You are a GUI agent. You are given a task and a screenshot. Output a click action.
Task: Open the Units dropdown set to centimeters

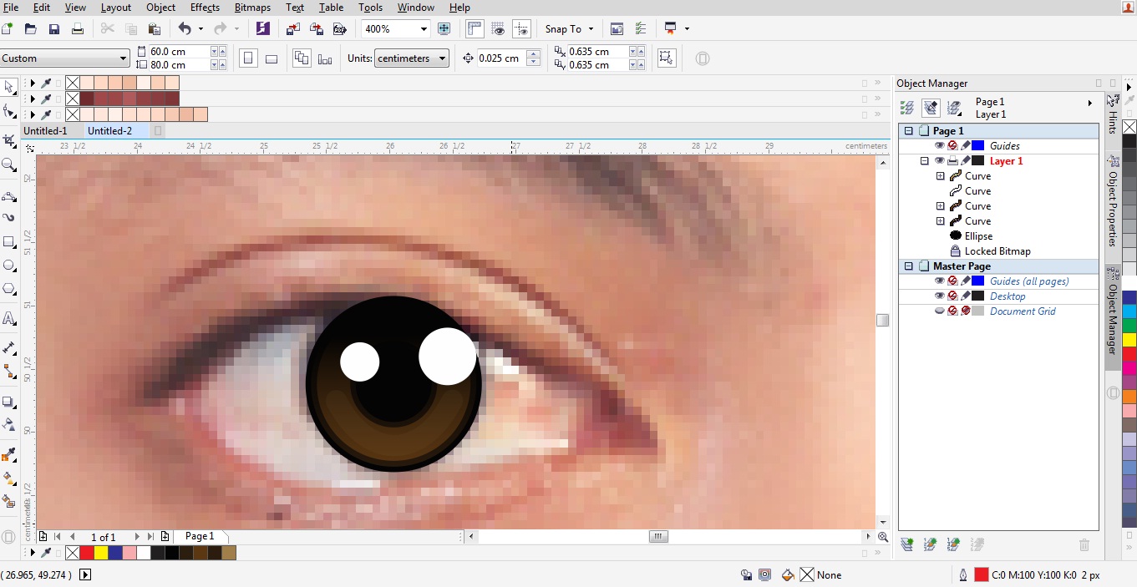point(413,58)
